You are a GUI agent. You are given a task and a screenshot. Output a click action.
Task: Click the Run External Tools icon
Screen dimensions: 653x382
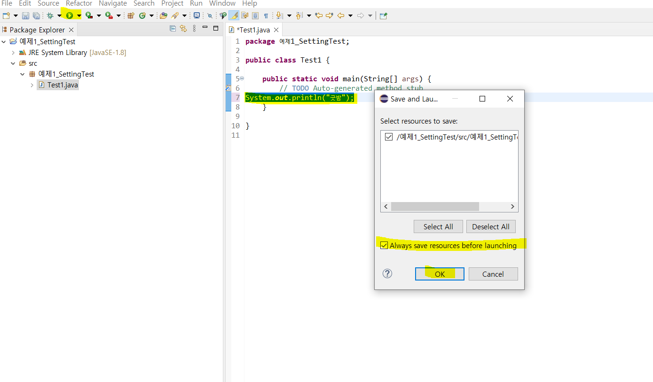[x=109, y=16]
